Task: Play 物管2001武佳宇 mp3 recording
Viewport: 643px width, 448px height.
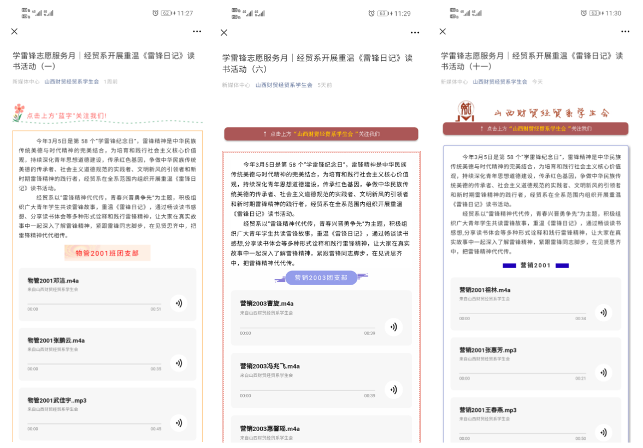Action: (178, 423)
